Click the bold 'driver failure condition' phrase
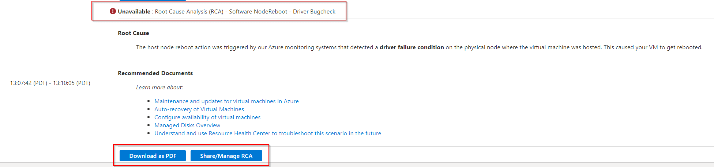The width and height of the screenshot is (714, 167). [412, 47]
